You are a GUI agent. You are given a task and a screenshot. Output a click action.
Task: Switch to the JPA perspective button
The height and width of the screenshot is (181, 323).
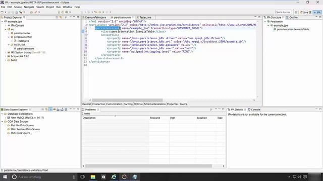point(317,12)
